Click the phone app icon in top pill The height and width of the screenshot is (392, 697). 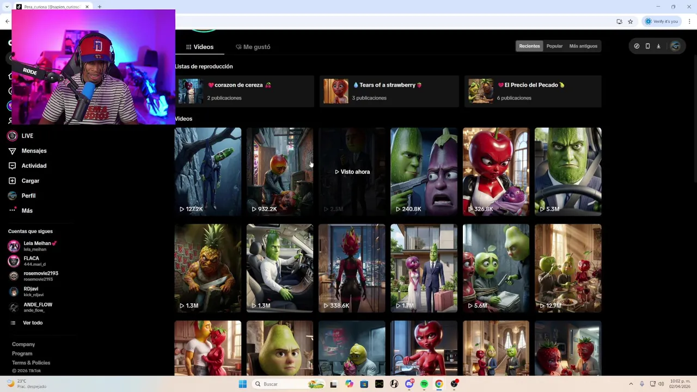point(647,46)
